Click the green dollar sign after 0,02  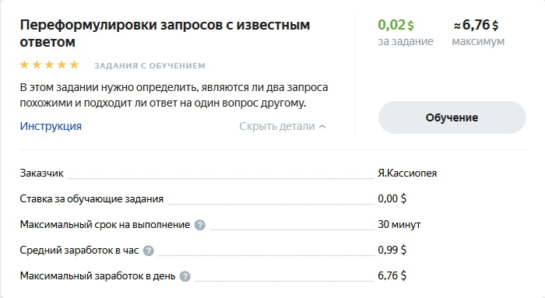click(x=410, y=26)
